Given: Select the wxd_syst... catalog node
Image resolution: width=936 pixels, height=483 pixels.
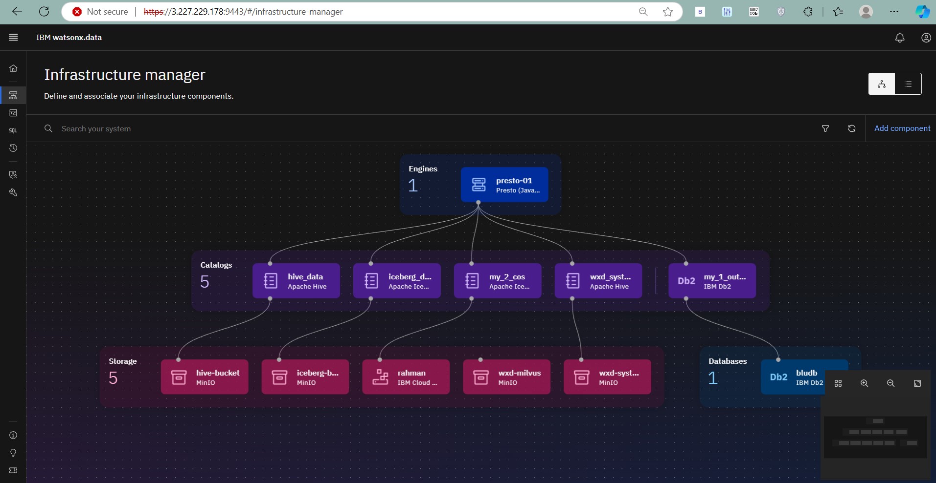Looking at the screenshot, I should 598,281.
